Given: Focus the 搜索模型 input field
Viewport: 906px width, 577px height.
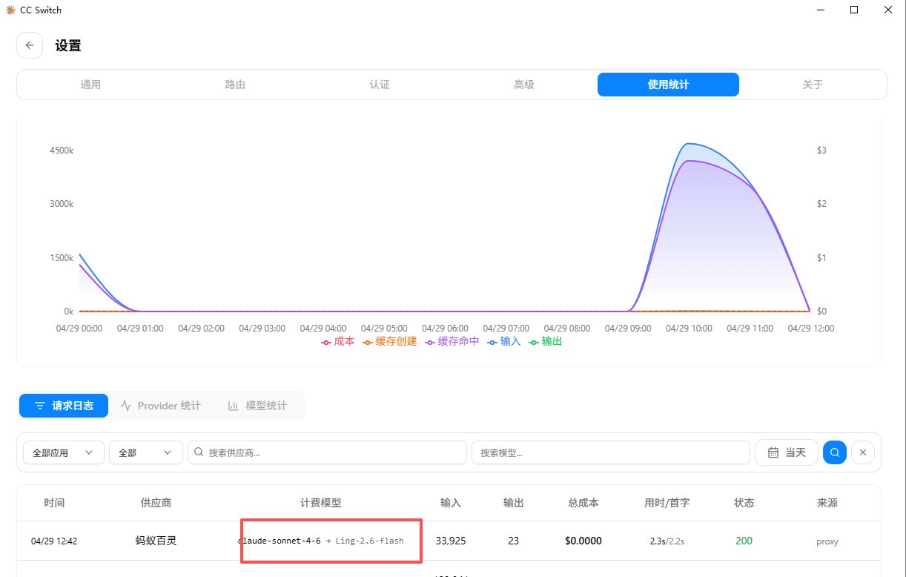Looking at the screenshot, I should pos(611,452).
